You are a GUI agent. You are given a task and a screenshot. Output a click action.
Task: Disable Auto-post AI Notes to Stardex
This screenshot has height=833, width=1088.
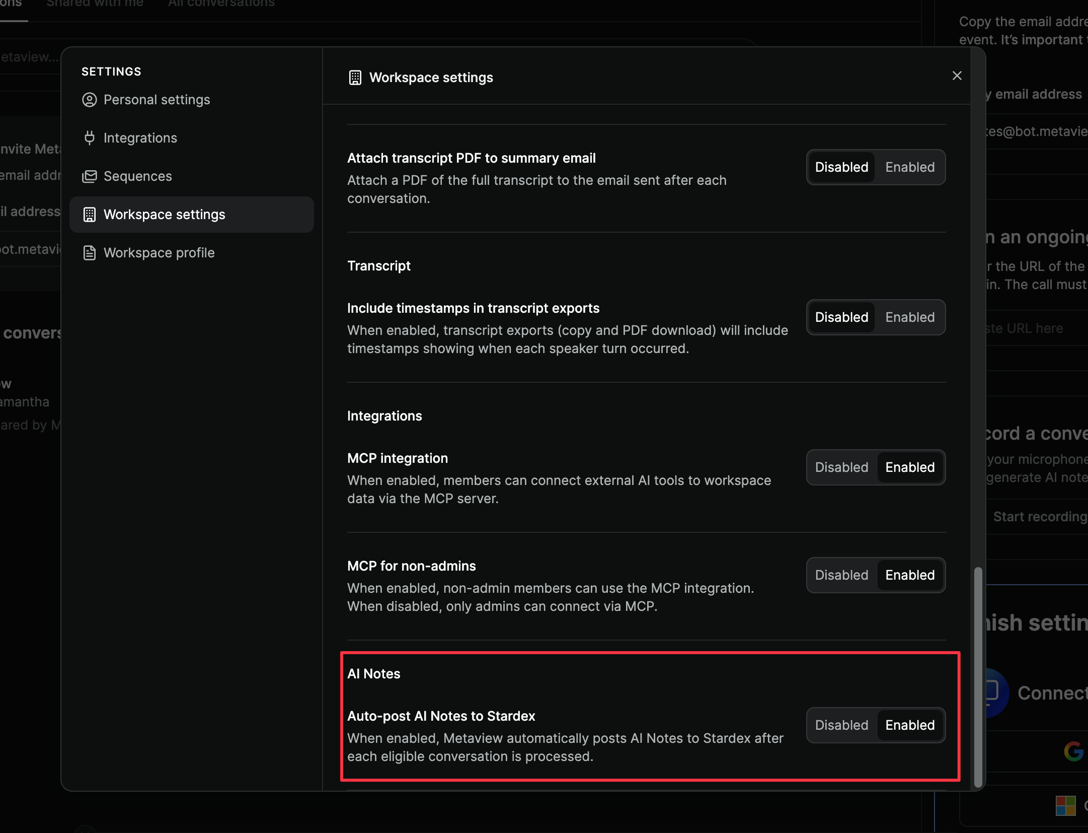point(841,725)
